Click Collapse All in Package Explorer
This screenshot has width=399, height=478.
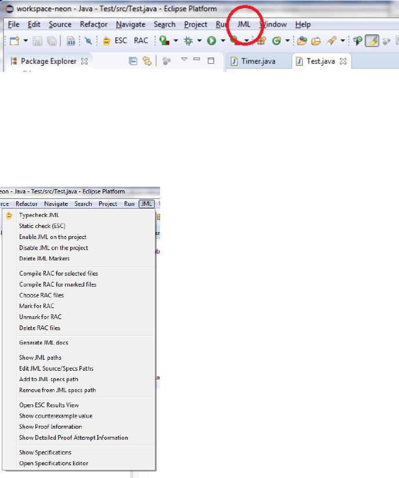[x=133, y=61]
